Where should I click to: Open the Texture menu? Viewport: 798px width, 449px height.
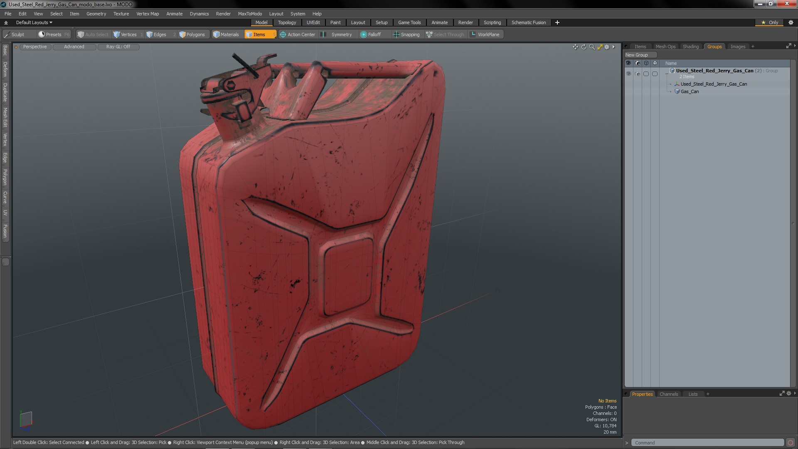[x=121, y=14]
